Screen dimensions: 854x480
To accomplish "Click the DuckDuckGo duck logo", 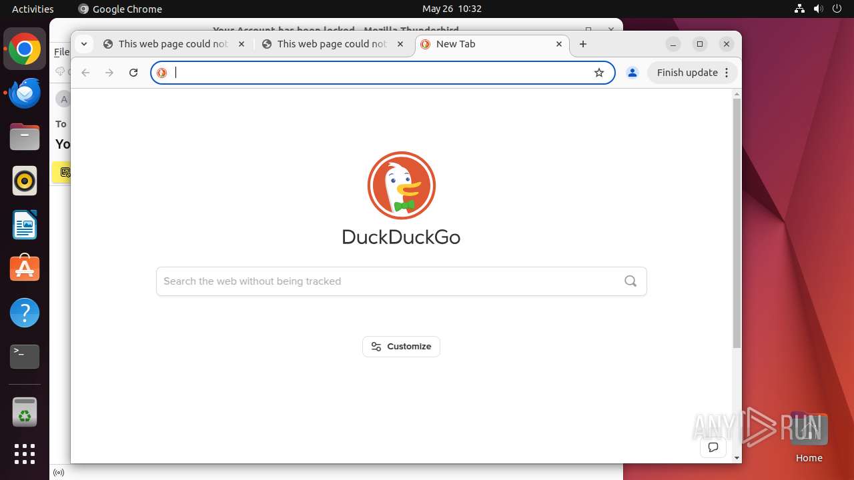I will [x=401, y=185].
